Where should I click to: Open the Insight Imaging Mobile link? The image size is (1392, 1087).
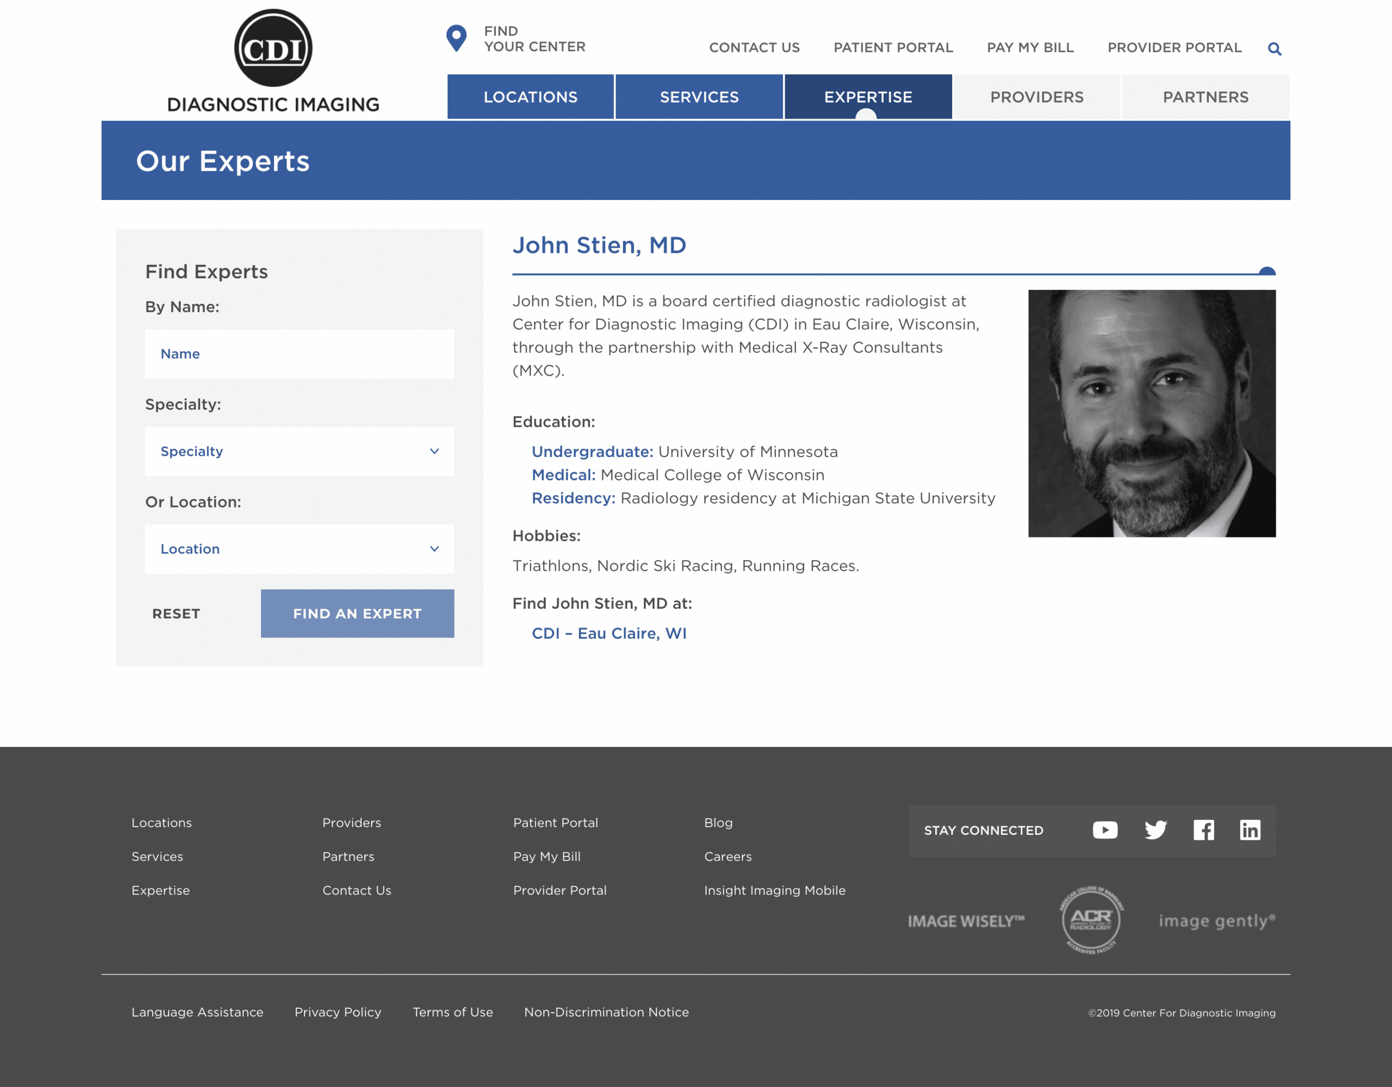[x=774, y=890]
